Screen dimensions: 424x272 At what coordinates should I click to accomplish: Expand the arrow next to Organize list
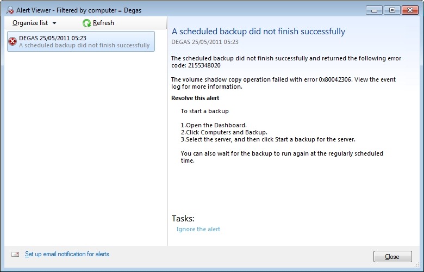point(55,23)
